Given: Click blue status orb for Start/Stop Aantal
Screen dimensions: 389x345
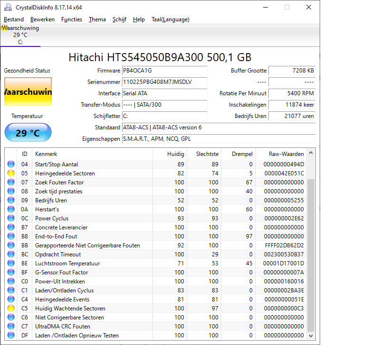Looking at the screenshot, I should pos(11,164).
